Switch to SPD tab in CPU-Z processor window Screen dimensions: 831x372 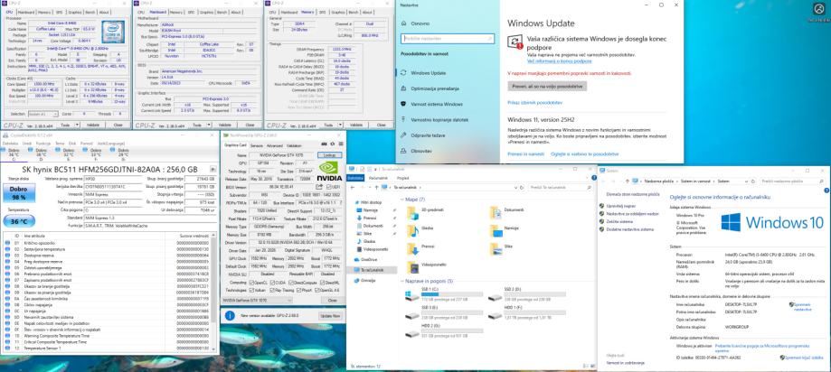pyautogui.click(x=61, y=12)
